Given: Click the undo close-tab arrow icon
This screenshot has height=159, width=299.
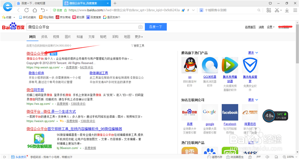Looking at the screenshot, I should pos(43,10).
